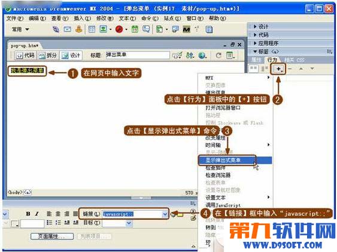Click the Refresh Design View icon

(218, 56)
